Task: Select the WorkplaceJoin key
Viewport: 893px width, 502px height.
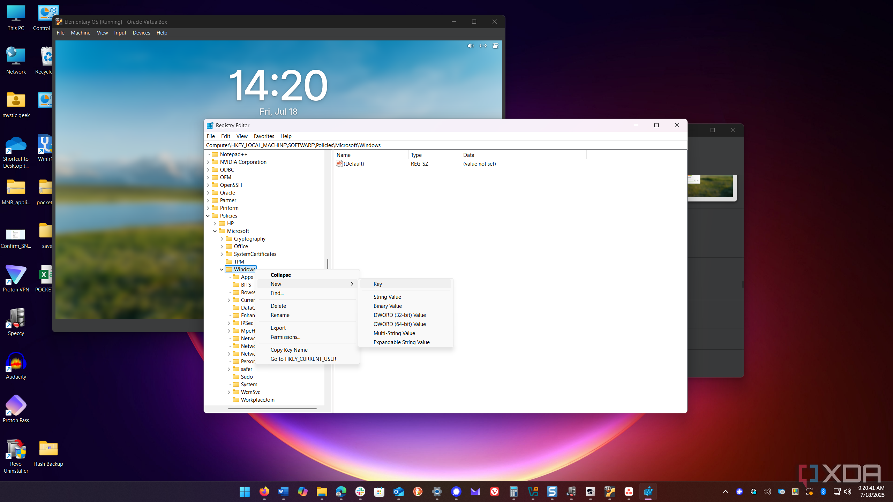Action: pos(257,400)
